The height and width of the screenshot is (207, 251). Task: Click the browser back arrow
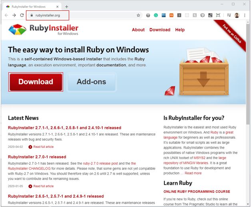point(6,15)
